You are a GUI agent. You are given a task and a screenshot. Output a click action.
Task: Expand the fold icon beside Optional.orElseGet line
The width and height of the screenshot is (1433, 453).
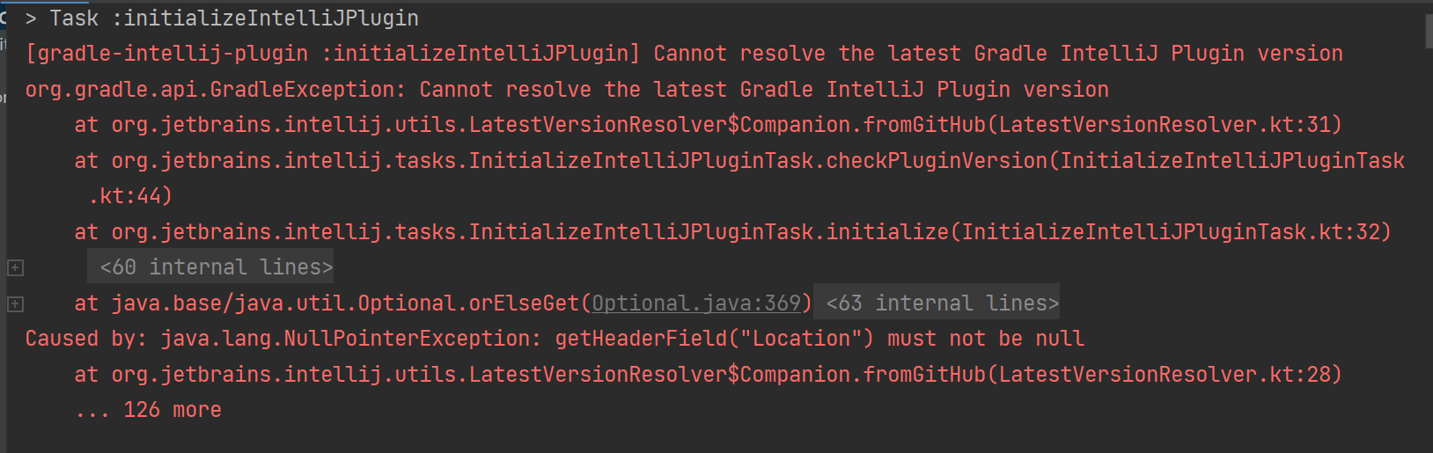tap(15, 303)
